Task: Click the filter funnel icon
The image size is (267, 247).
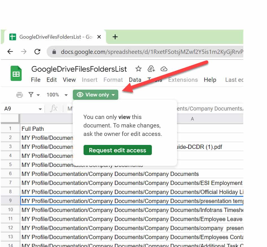Action: pyautogui.click(x=31, y=94)
